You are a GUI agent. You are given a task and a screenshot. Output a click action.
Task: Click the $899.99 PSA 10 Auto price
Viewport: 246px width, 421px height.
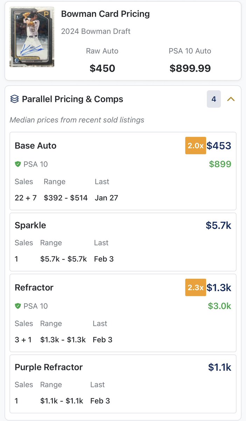pos(190,68)
